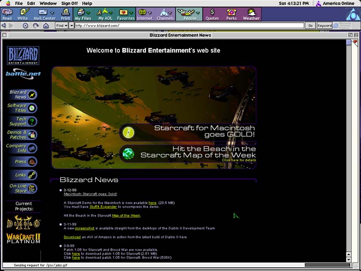Click Hit the Beach Map banner
This screenshot has height=271, width=361.
tap(188, 154)
